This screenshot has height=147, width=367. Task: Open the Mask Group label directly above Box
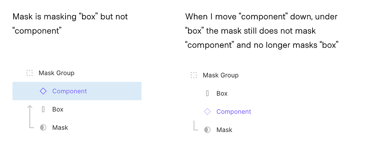tap(220, 75)
